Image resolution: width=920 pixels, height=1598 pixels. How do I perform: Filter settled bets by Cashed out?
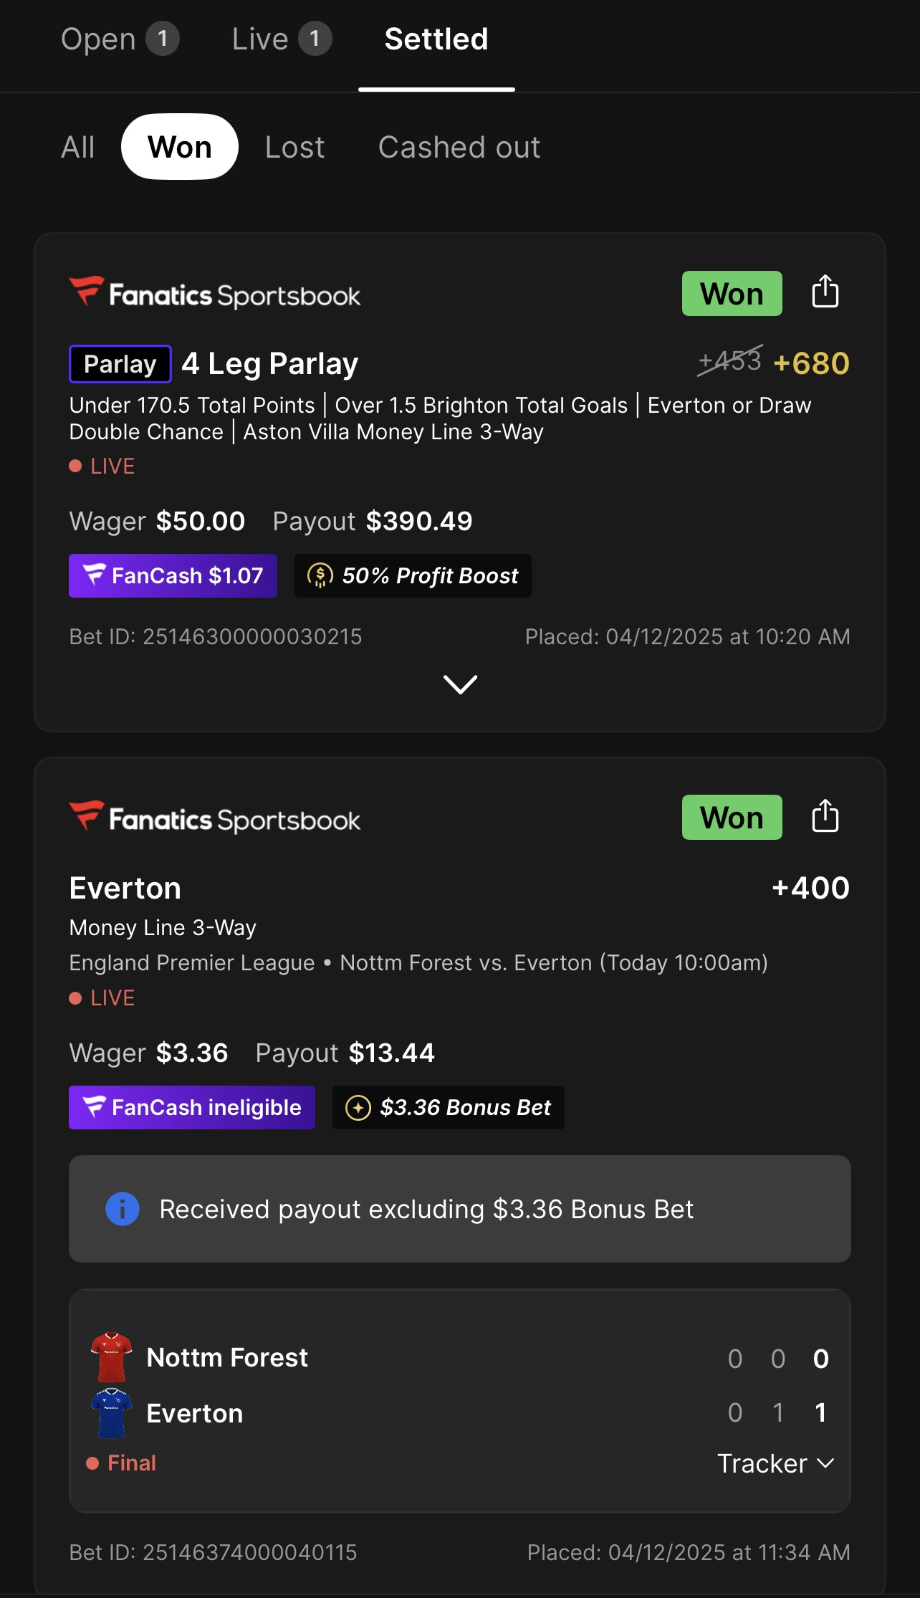(459, 147)
